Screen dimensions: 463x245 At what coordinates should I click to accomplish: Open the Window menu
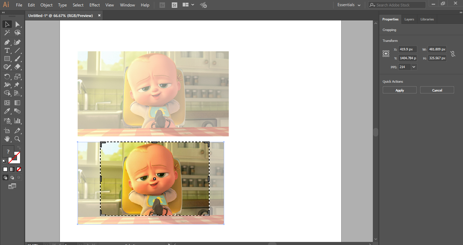click(x=128, y=5)
